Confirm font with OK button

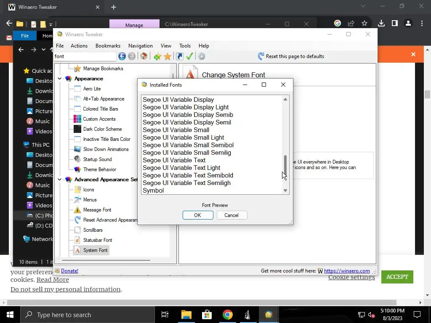pyautogui.click(x=198, y=215)
